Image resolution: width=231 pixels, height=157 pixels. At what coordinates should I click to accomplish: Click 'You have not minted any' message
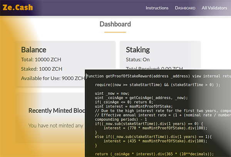[56, 125]
